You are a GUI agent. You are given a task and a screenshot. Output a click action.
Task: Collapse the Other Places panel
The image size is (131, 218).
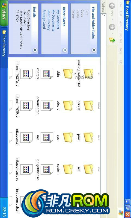coord(65,50)
